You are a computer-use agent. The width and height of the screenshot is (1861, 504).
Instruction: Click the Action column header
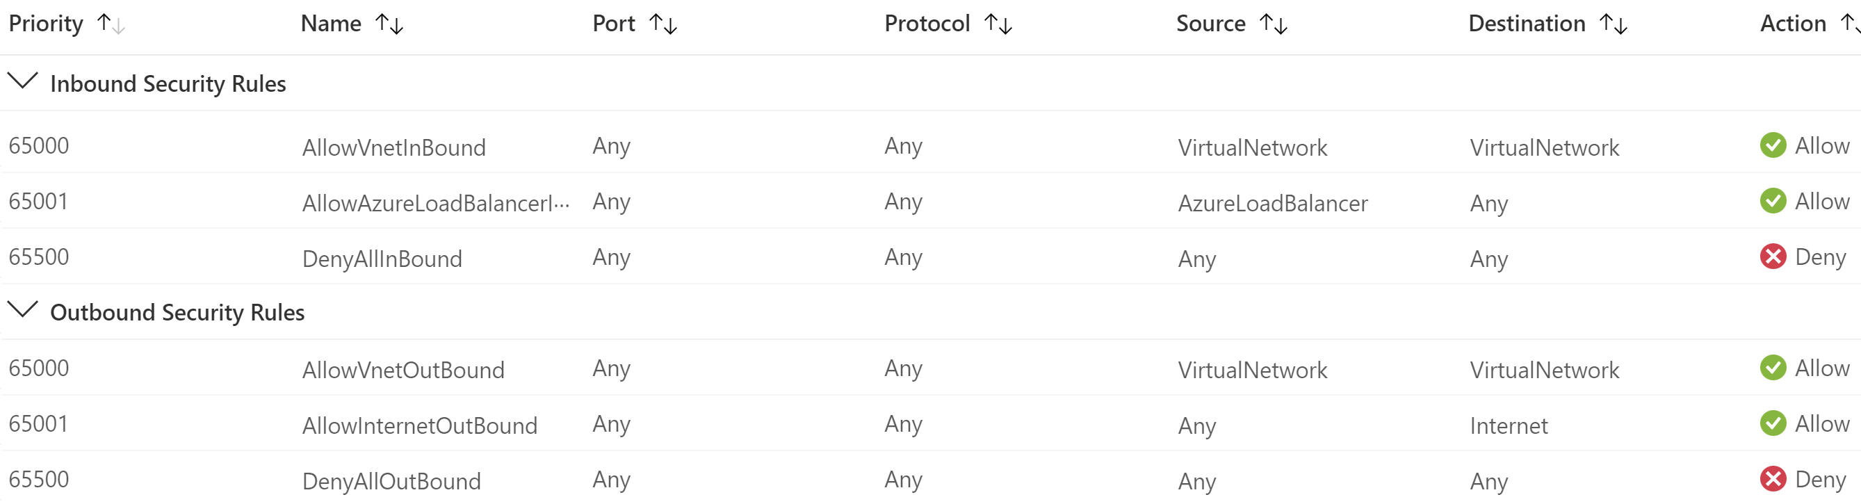click(1792, 24)
